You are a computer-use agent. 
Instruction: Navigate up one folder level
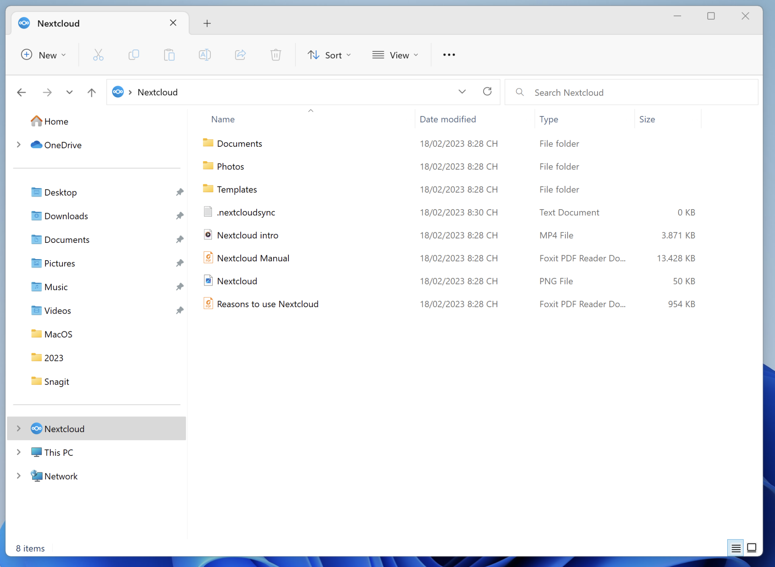91,92
